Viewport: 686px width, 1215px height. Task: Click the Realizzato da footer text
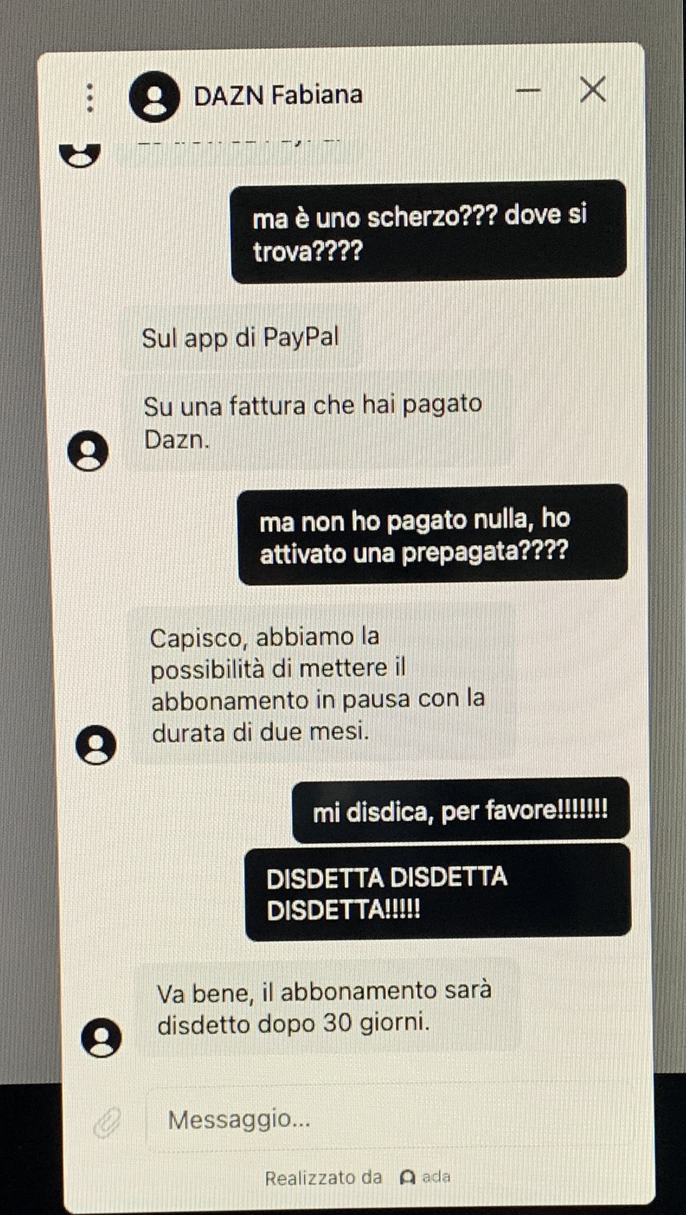point(323,1178)
